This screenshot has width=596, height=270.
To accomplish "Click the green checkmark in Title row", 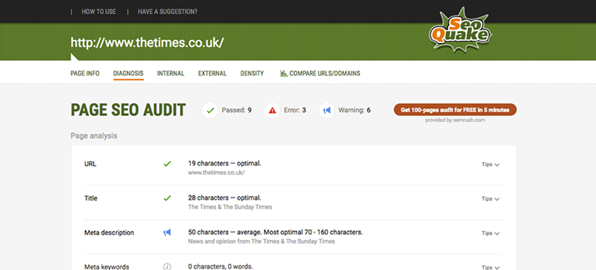I will 167,198.
